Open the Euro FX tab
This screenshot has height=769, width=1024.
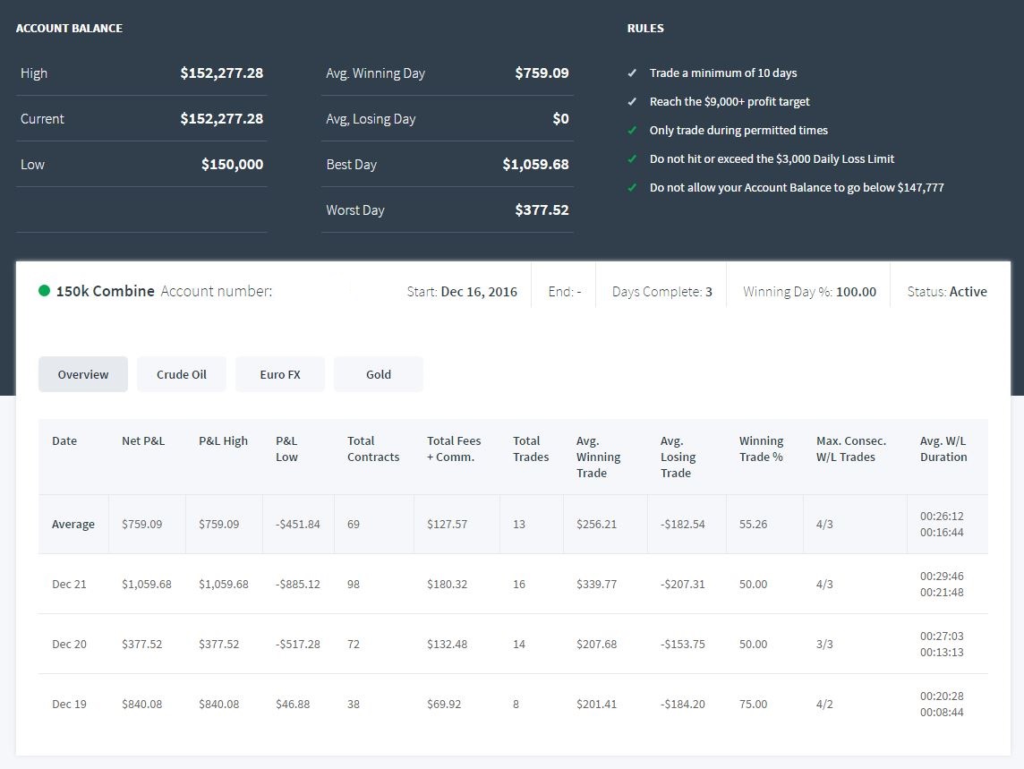coord(280,374)
